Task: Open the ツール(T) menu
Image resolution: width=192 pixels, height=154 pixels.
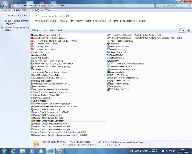Action: tap(35, 11)
